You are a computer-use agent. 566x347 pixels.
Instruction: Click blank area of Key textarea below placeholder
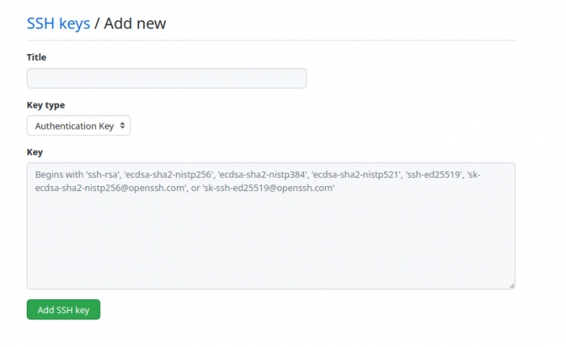[x=271, y=242]
